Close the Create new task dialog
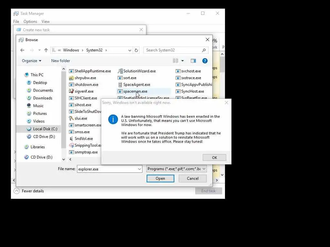This screenshot has width=330, height=247. coord(141,30)
